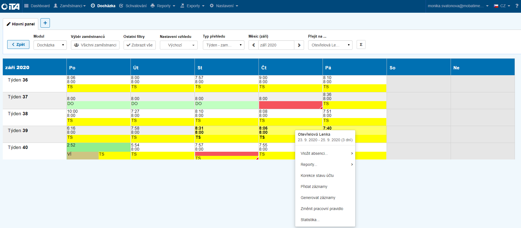Click the iTA logo icon

coord(10,6)
